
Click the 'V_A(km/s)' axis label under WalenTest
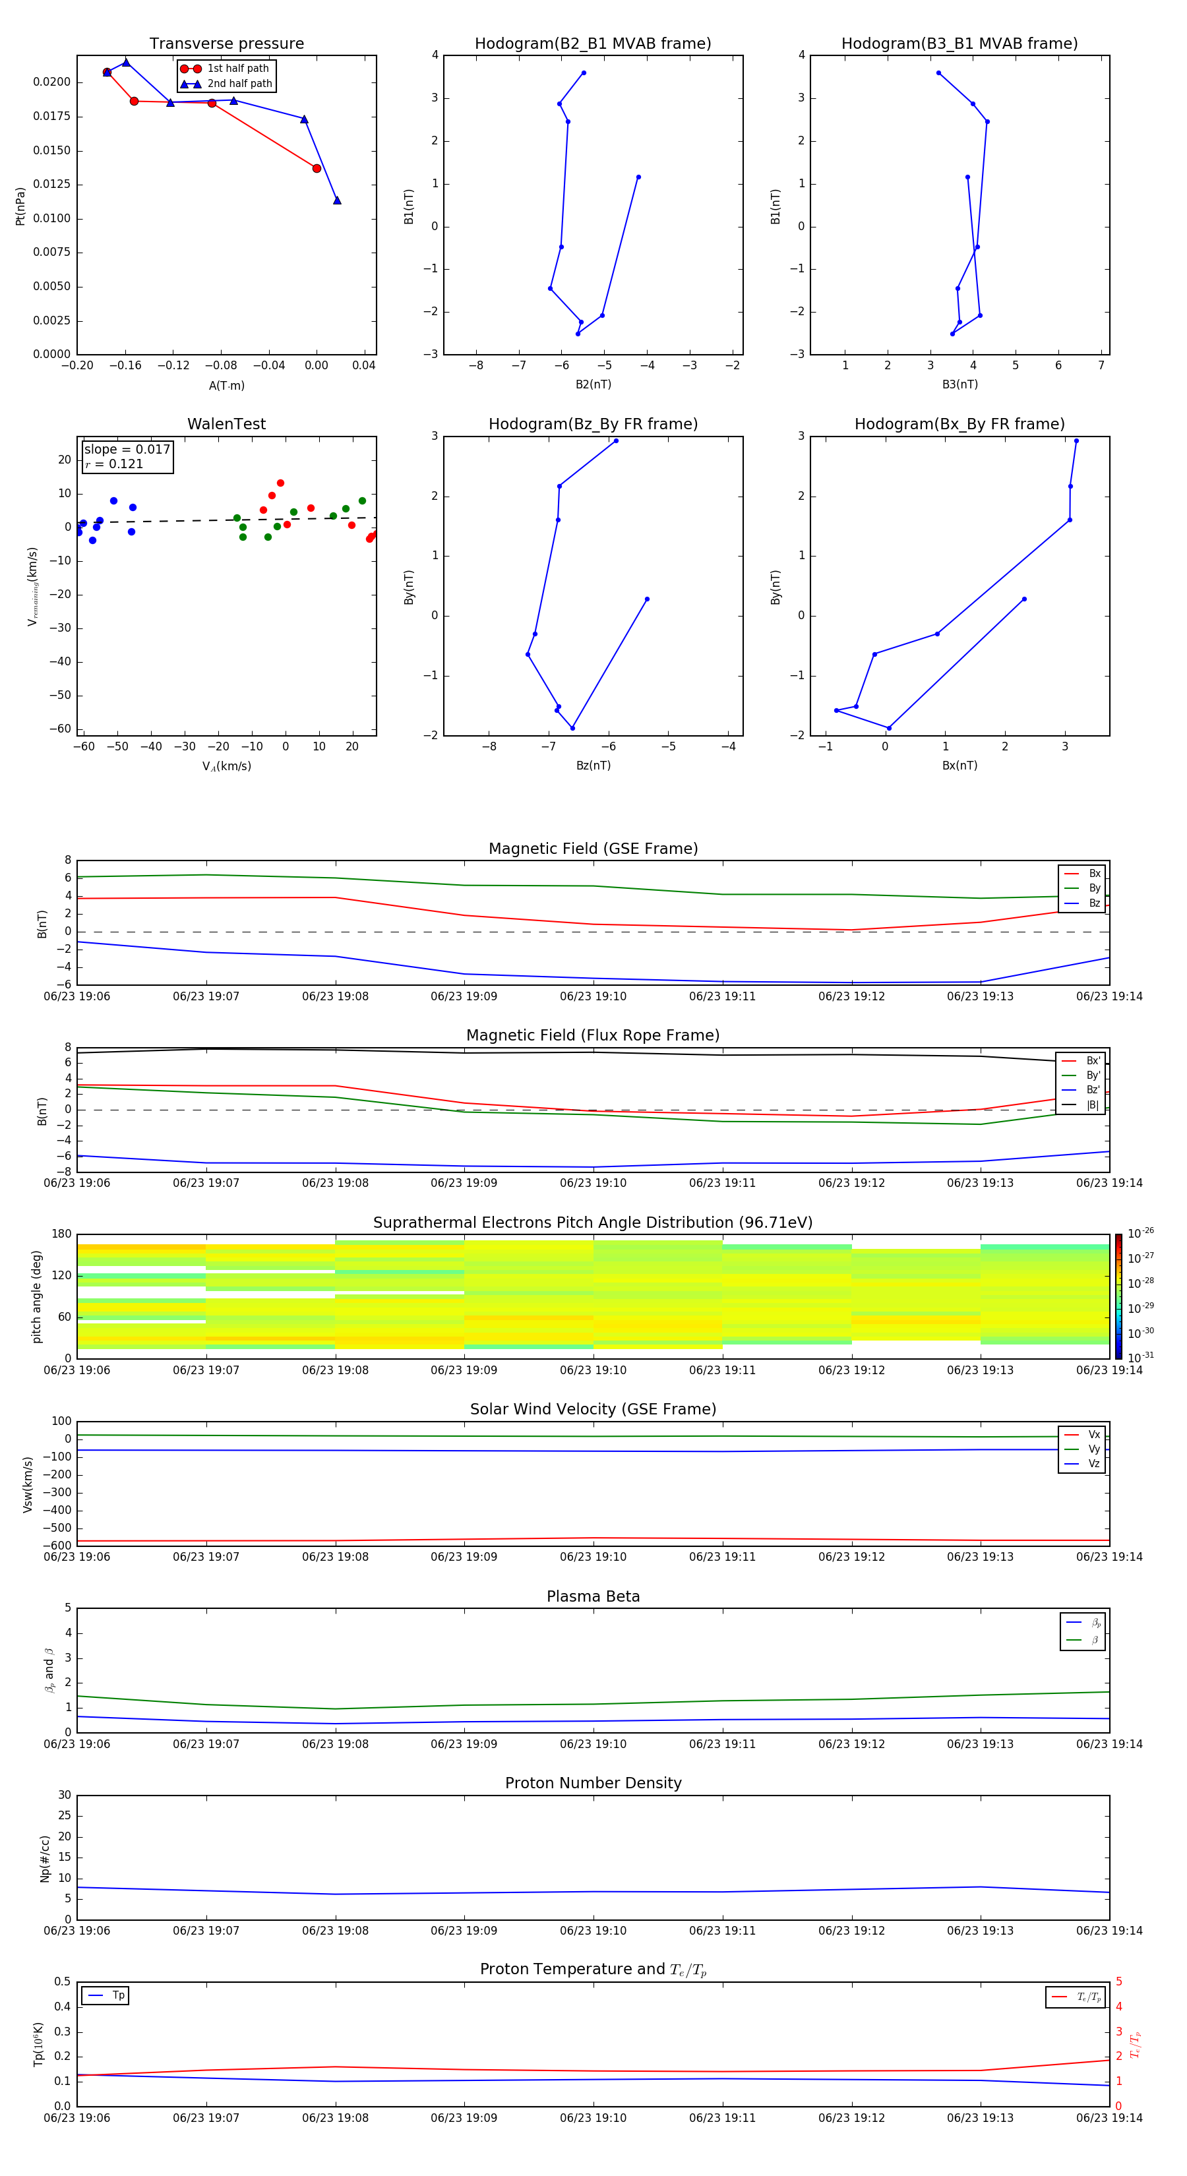(x=226, y=766)
